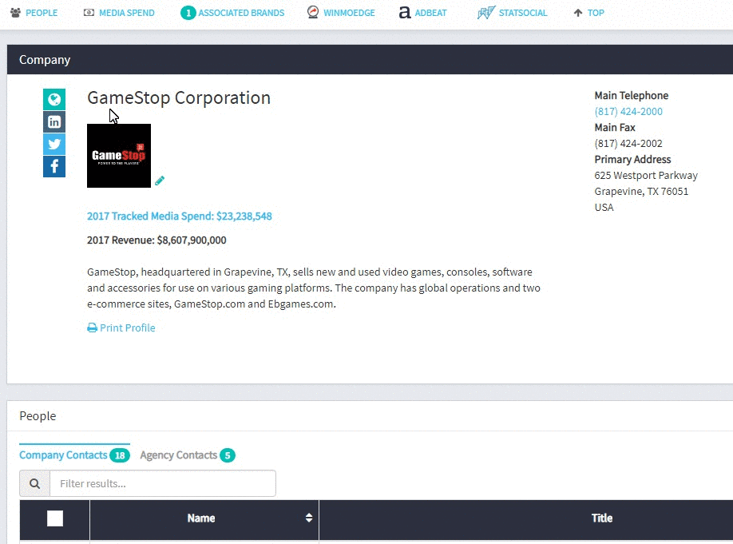The width and height of the screenshot is (733, 544).
Task: Open the company website globe icon
Action: (54, 99)
